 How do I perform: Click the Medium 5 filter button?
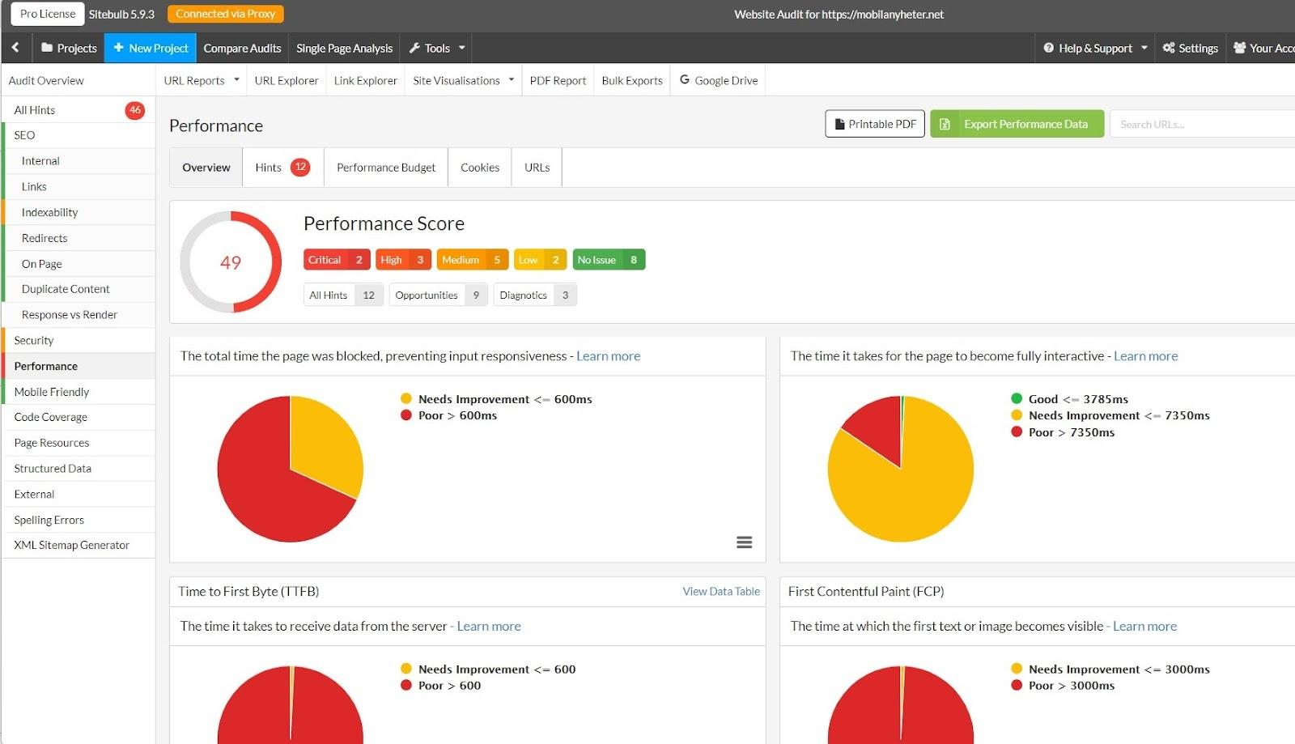(x=473, y=260)
